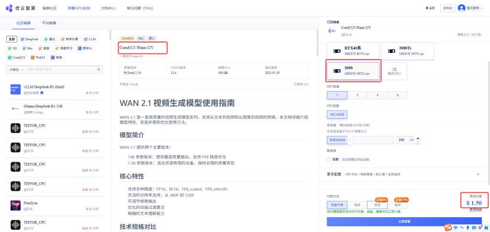Viewport: 490px width, 232px height.
Task: Click search magnifier in author field
Action: coord(99,70)
